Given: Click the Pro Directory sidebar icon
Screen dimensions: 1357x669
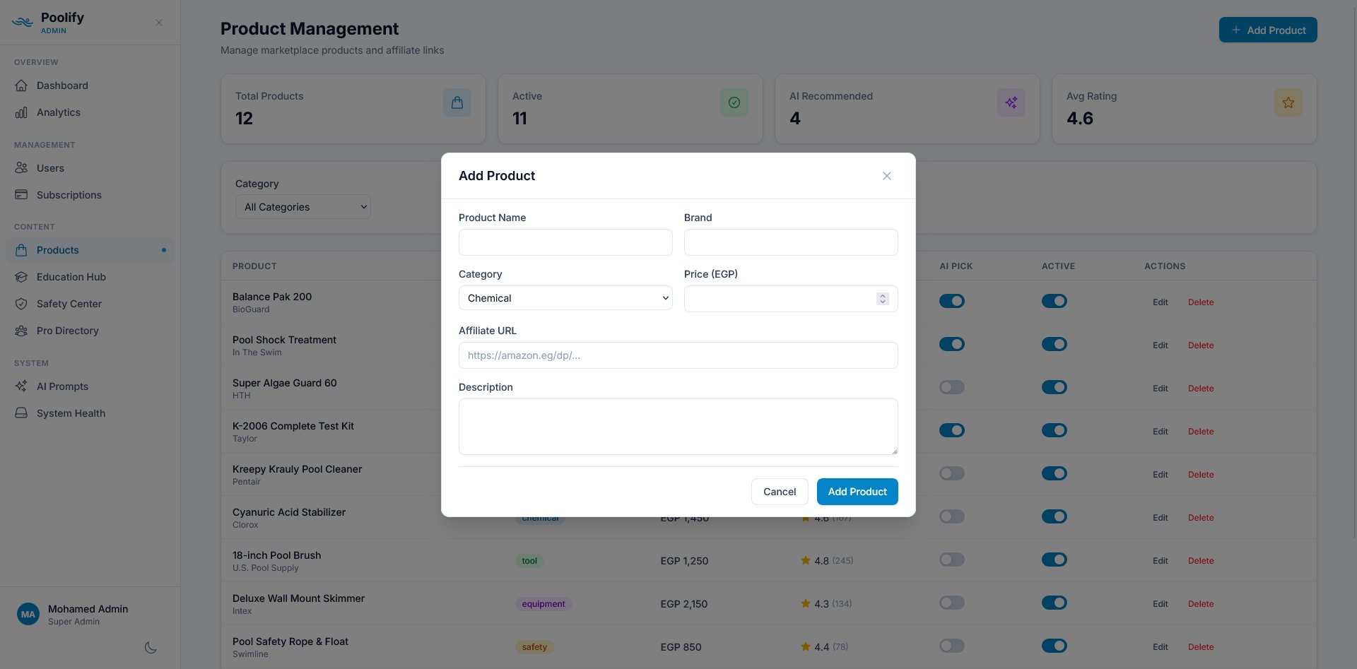Looking at the screenshot, I should [22, 331].
